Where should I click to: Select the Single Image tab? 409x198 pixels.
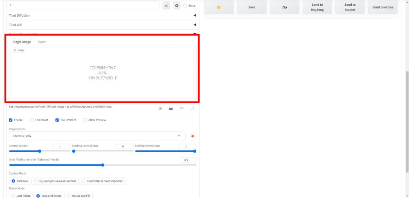click(21, 42)
